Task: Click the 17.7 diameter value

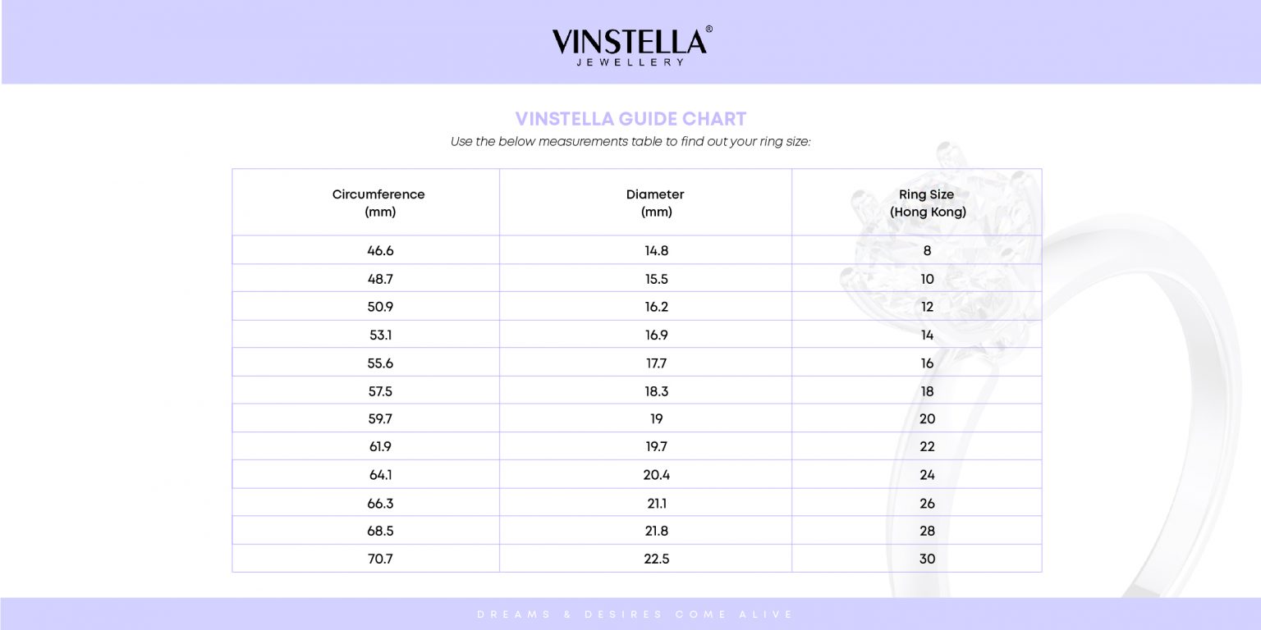Action: point(656,363)
